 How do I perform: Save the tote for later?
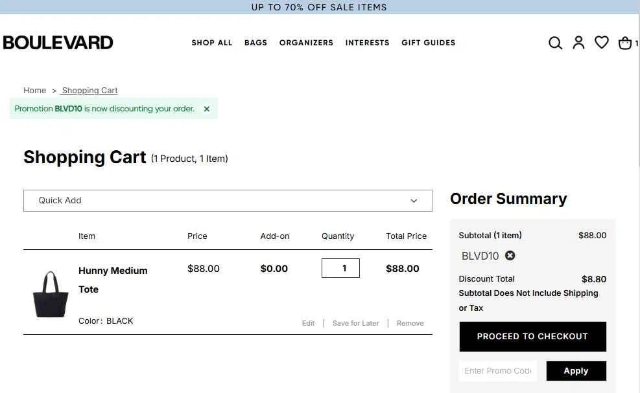coord(355,323)
